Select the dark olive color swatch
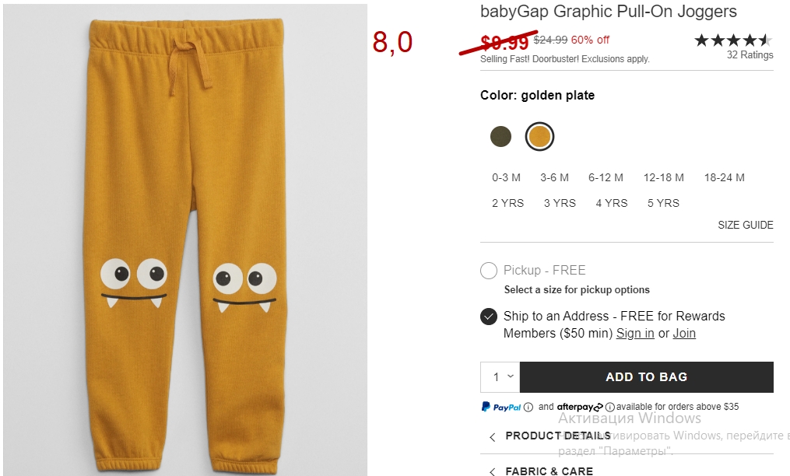The width and height of the screenshot is (790, 476). tap(500, 137)
